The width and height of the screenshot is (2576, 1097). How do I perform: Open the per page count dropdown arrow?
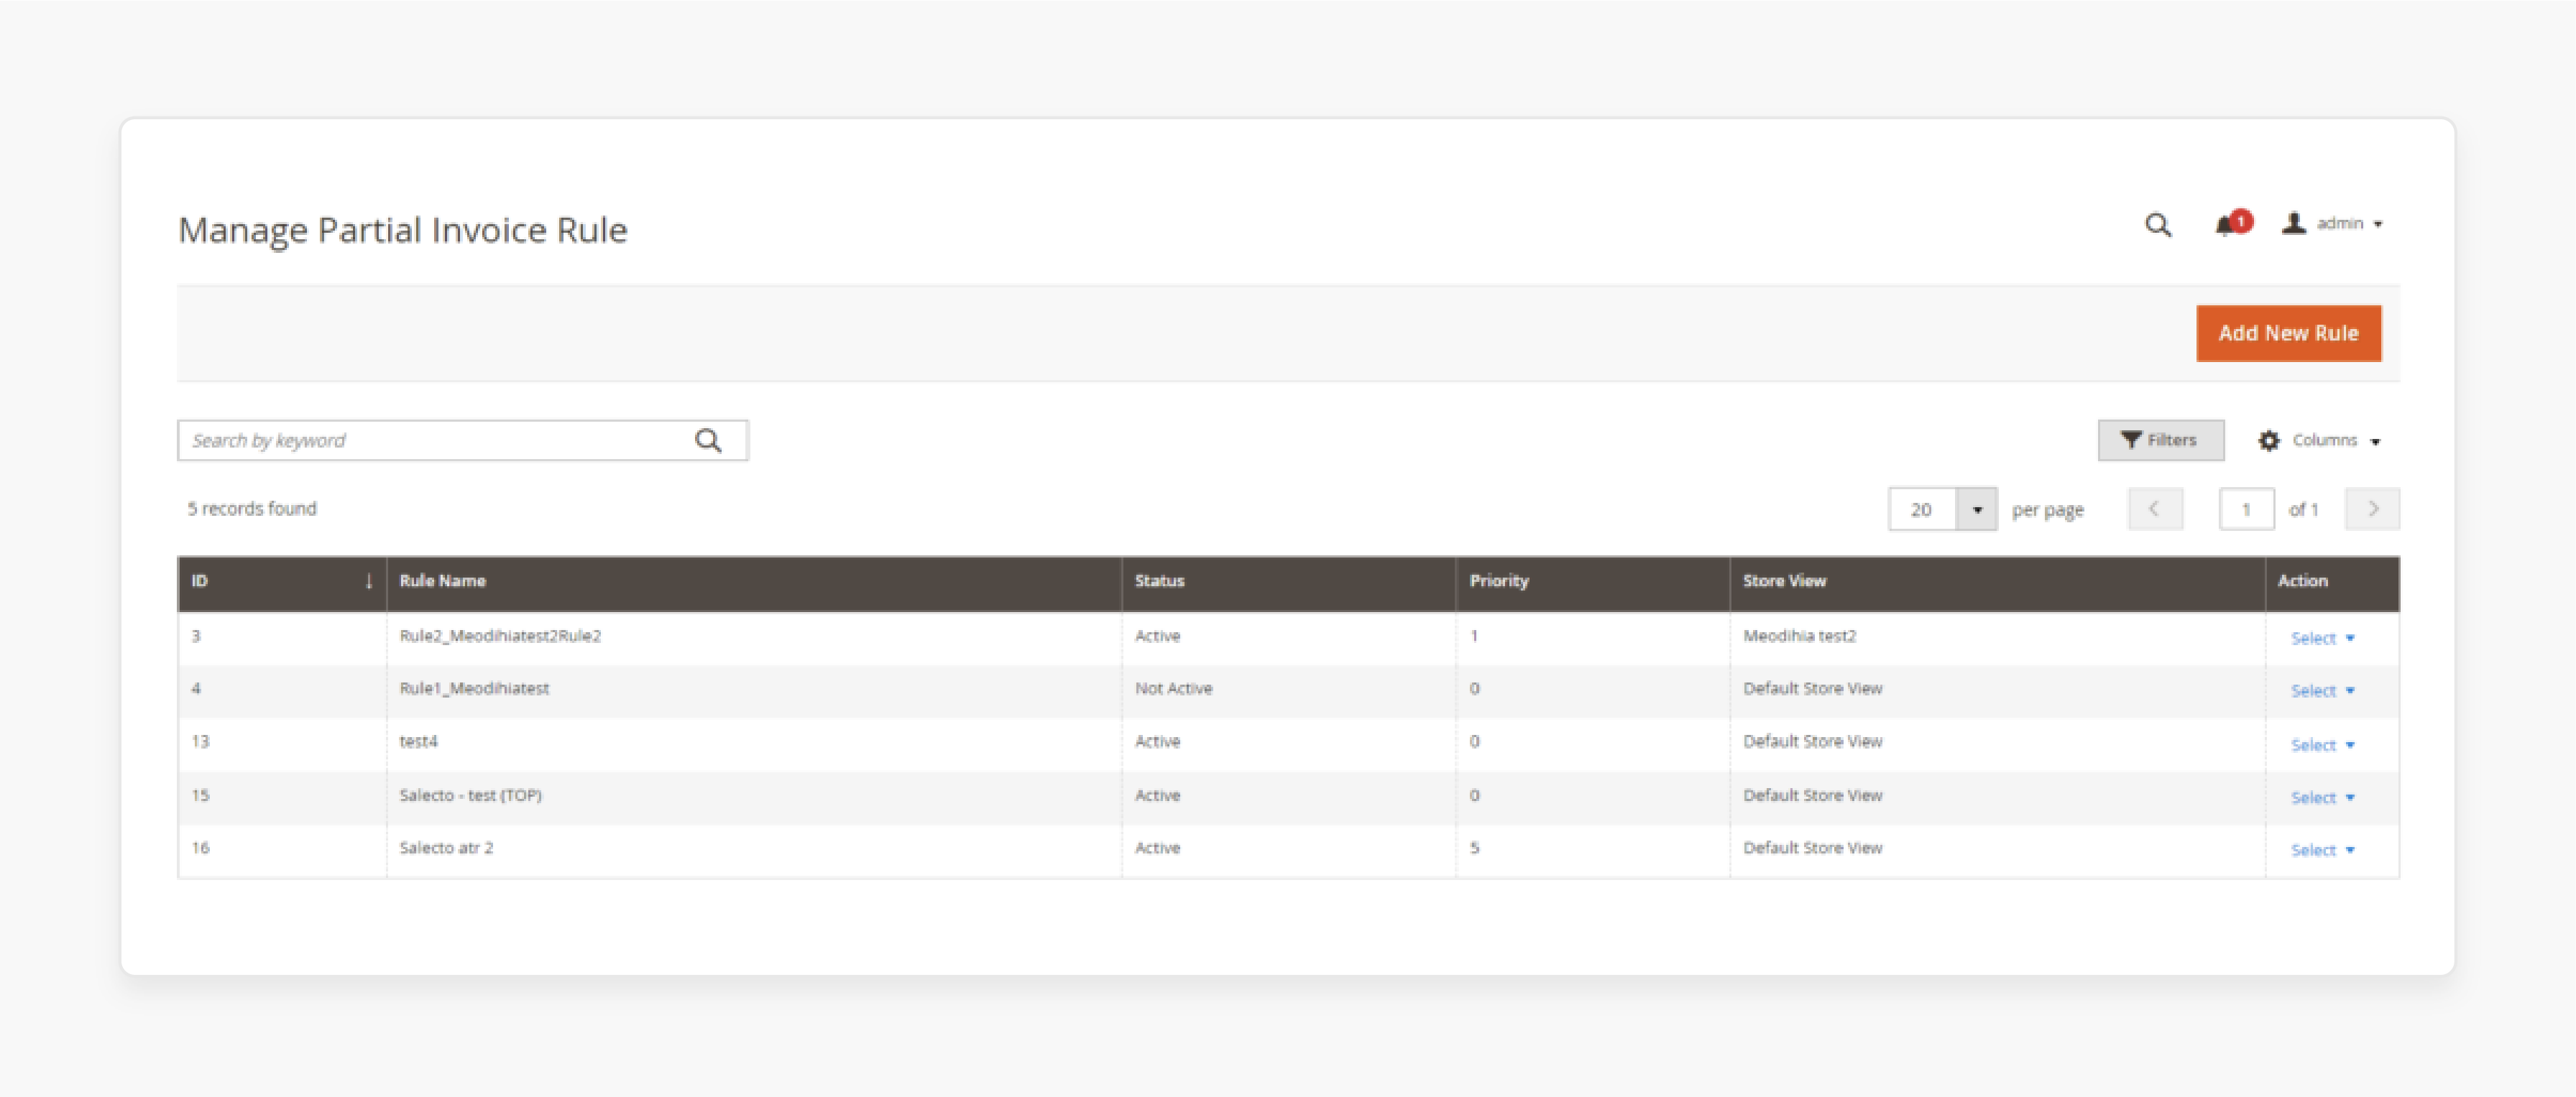click(1976, 509)
